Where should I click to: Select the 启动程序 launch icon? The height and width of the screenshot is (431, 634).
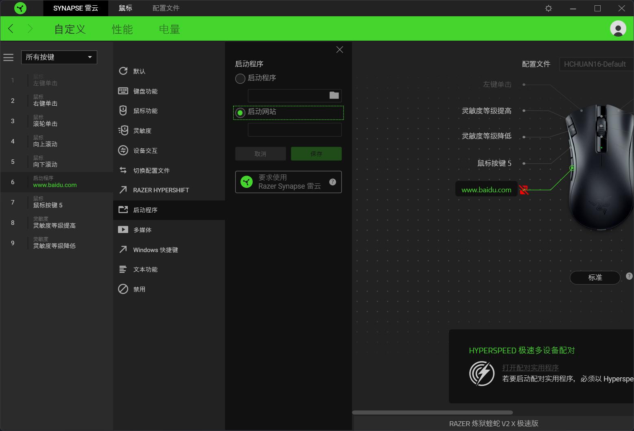coord(123,209)
